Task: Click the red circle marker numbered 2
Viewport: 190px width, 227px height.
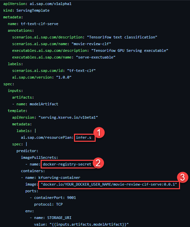Action: tap(98, 163)
